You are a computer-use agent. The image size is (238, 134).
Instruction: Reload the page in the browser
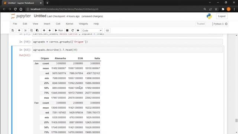[15, 9]
